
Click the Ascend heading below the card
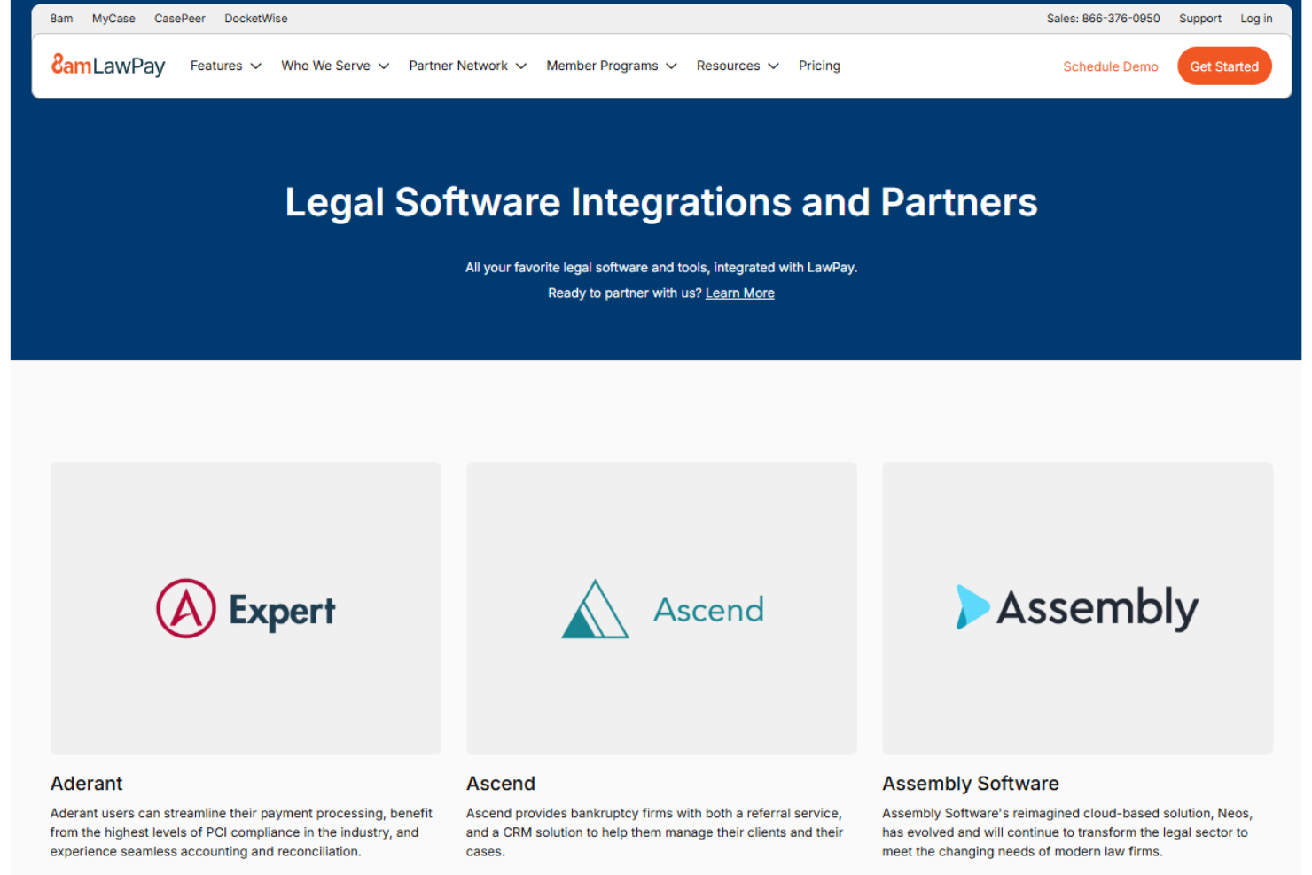coord(501,784)
